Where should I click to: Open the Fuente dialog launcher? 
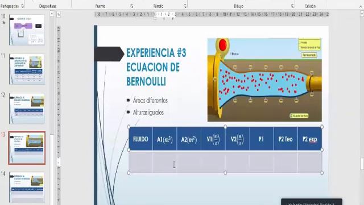pyautogui.click(x=131, y=6)
